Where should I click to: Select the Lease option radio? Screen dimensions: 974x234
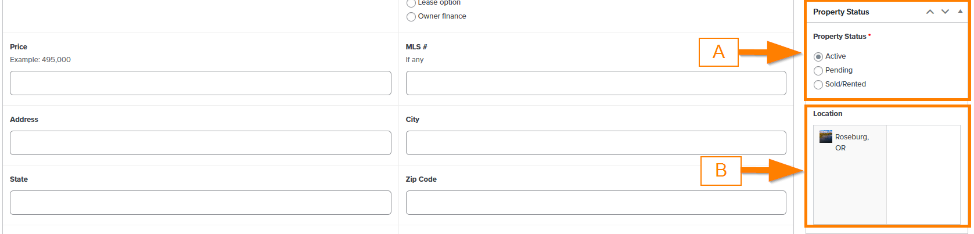[411, 3]
